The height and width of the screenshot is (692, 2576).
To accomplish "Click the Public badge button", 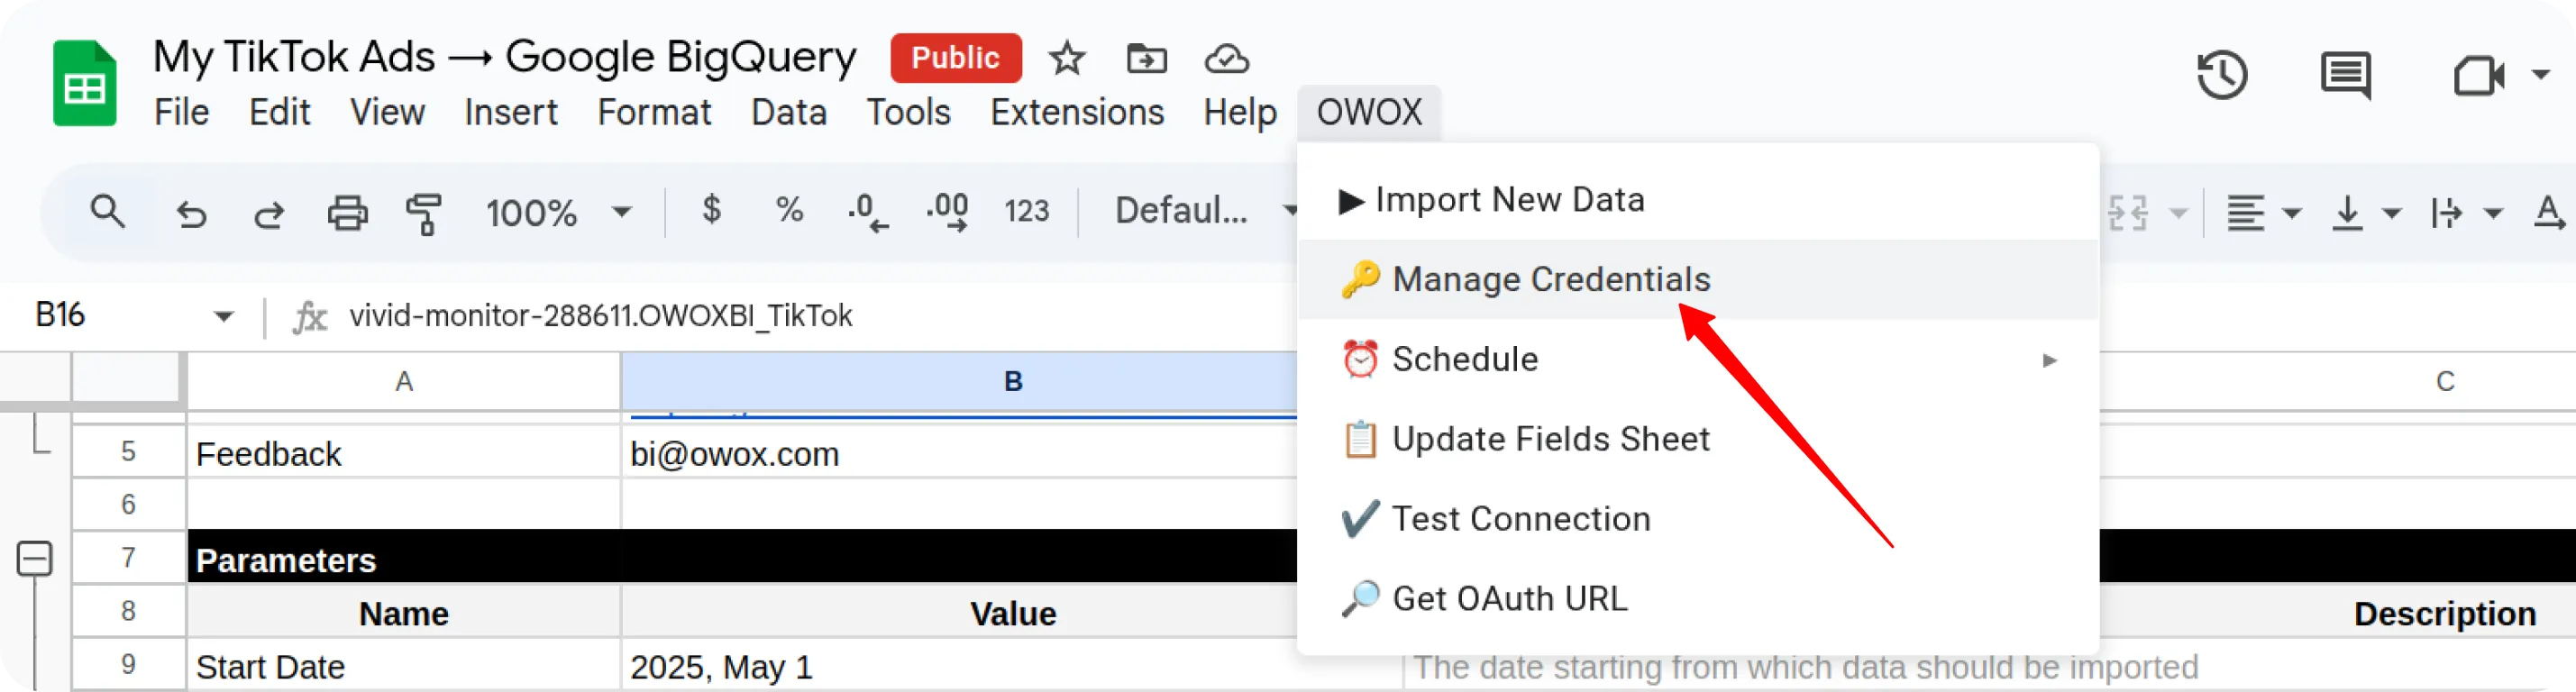I will pos(955,58).
